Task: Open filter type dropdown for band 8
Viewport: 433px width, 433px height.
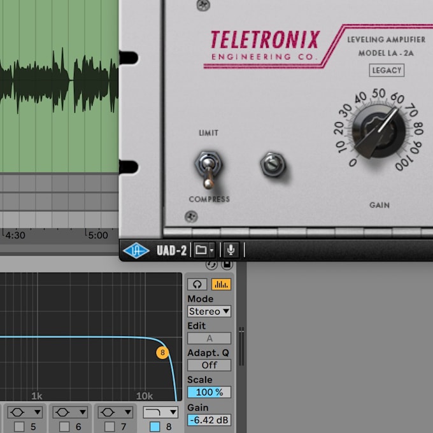Action: pos(173,412)
